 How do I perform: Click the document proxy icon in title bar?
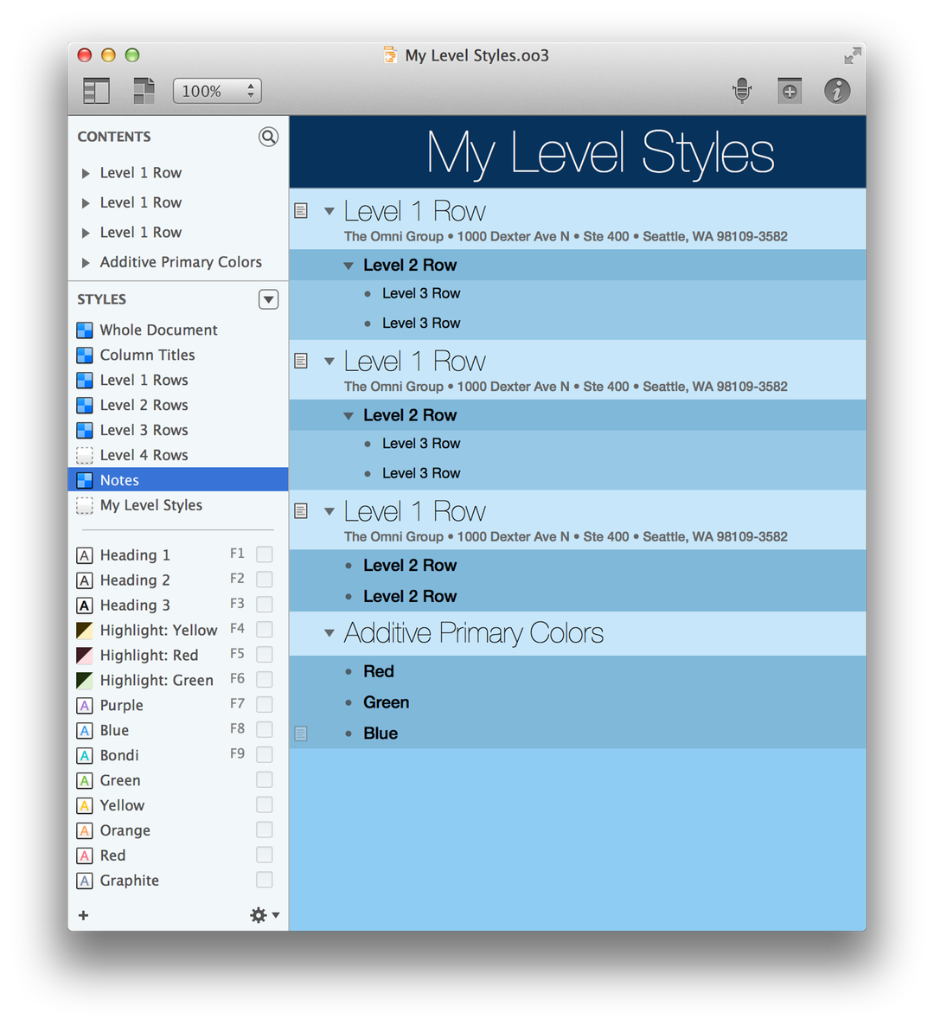390,55
